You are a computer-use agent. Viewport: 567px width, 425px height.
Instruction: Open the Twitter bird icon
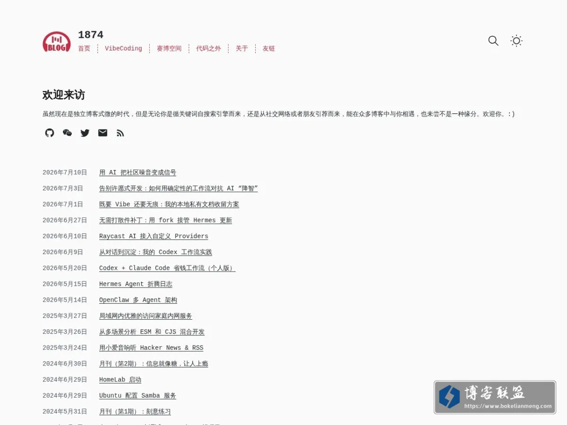(x=85, y=133)
